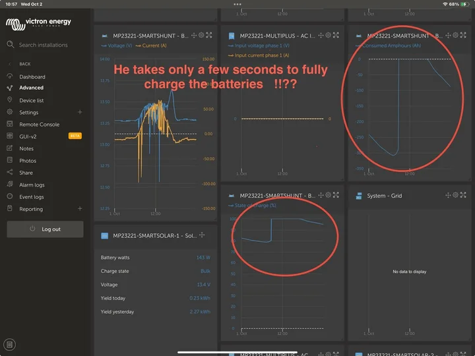Open GUI-v2 beta entry
The image size is (475, 356).
pyautogui.click(x=28, y=136)
